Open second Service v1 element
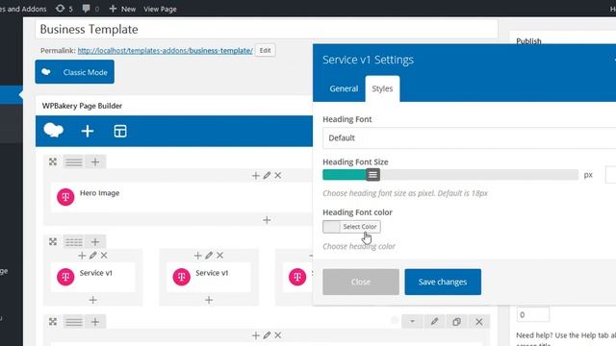Viewport: 616px width, 346px height. pos(208,277)
